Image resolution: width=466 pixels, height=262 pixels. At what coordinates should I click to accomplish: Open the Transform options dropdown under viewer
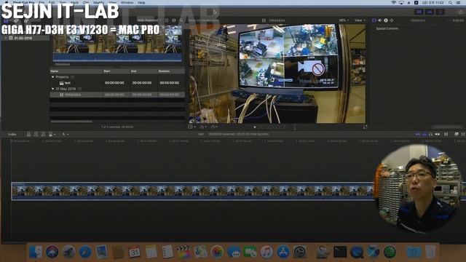point(191,127)
